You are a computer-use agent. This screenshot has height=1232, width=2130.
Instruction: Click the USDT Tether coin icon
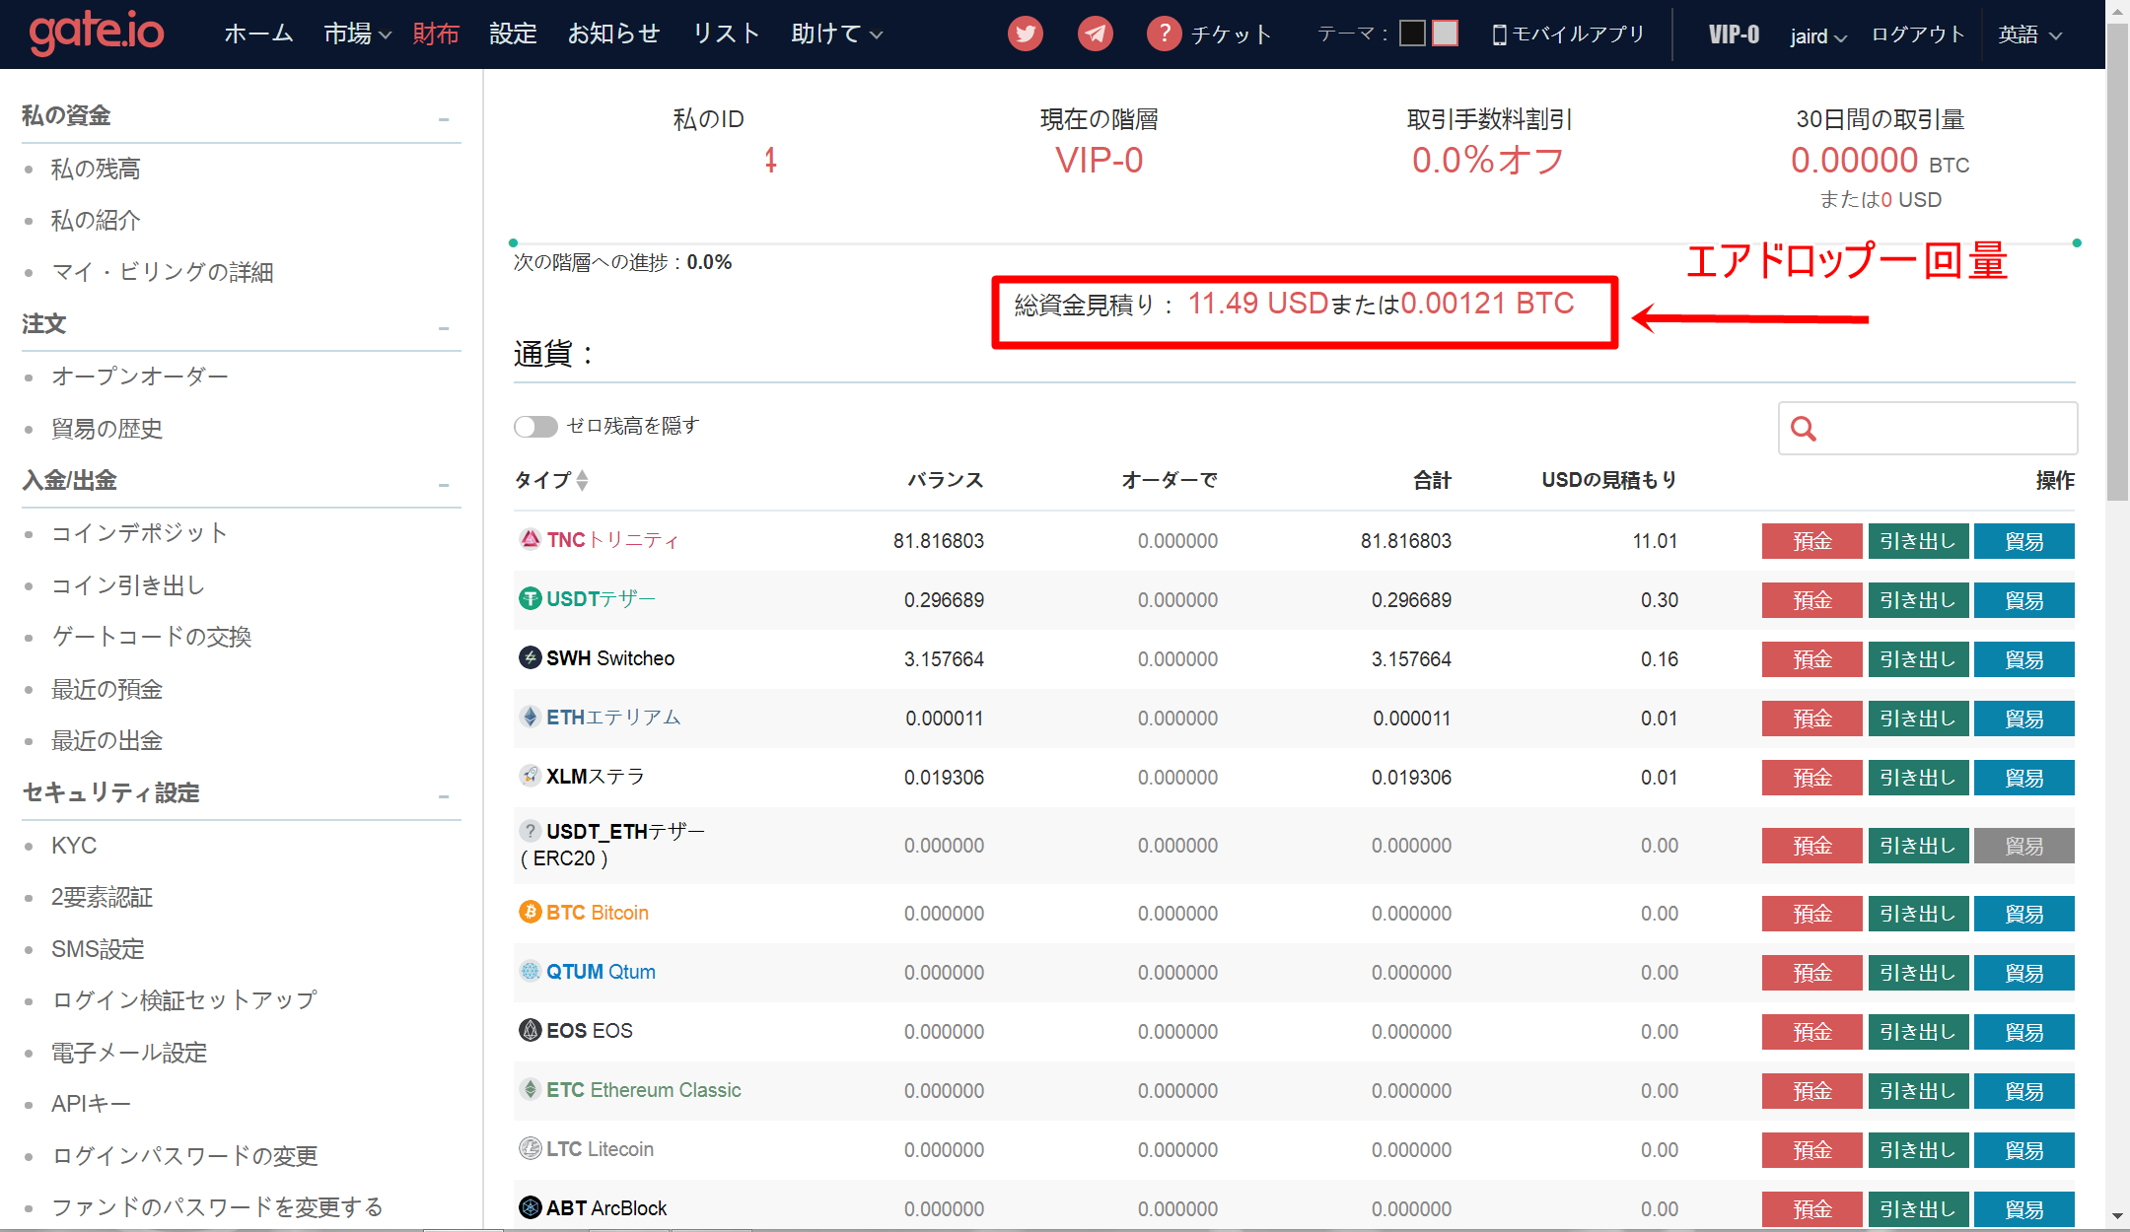tap(530, 598)
